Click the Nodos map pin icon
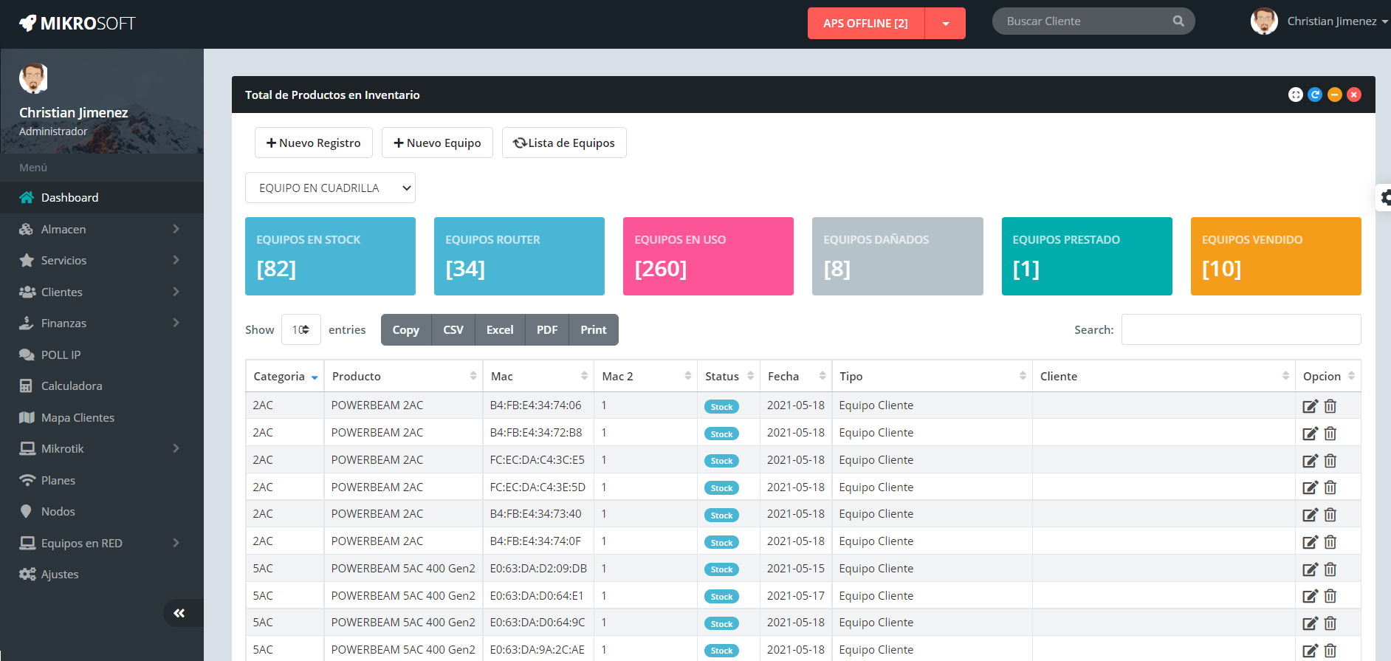Viewport: 1391px width, 661px height. click(x=26, y=511)
